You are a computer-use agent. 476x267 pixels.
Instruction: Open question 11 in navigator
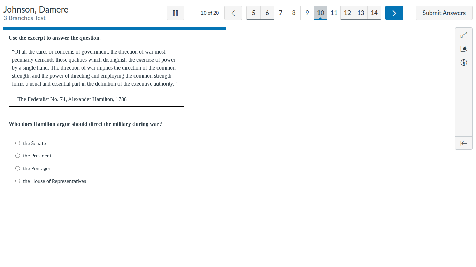point(334,13)
